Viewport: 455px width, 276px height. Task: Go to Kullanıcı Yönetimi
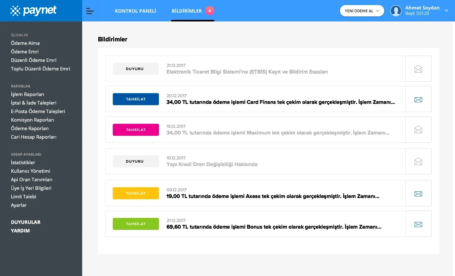coord(31,171)
